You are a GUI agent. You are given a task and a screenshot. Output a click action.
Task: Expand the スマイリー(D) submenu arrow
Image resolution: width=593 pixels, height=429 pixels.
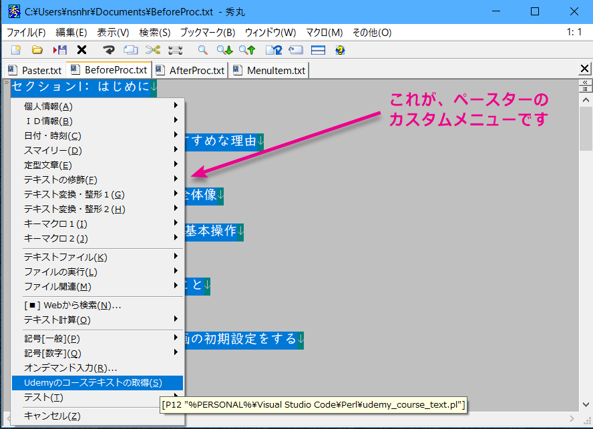point(176,149)
